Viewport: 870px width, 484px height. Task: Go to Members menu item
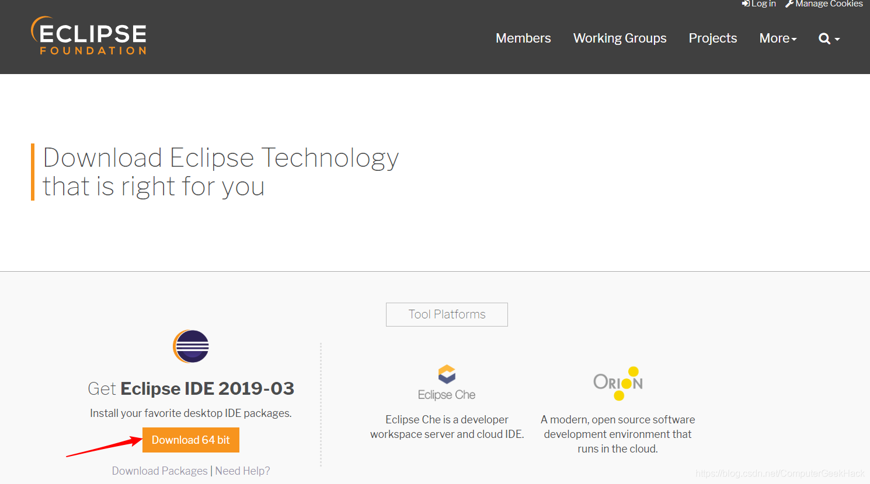pos(523,38)
